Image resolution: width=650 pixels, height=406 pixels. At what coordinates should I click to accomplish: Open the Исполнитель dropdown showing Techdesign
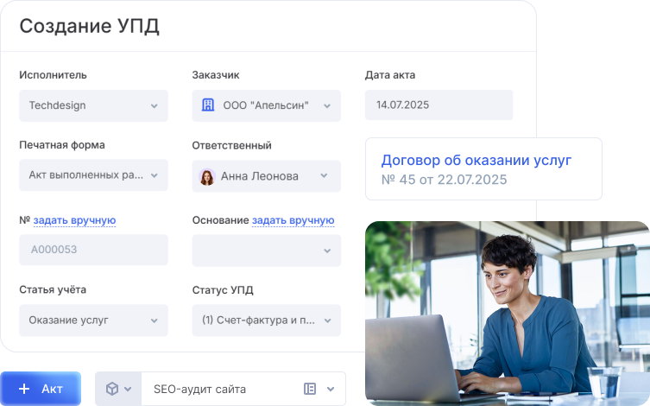point(93,105)
